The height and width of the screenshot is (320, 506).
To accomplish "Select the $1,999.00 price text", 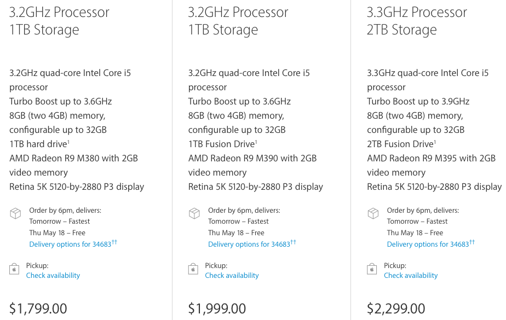I will tap(217, 309).
